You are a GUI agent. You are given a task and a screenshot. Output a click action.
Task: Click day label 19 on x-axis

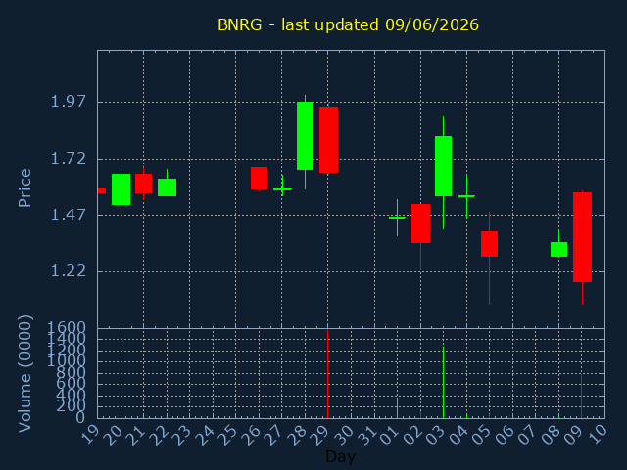click(91, 435)
